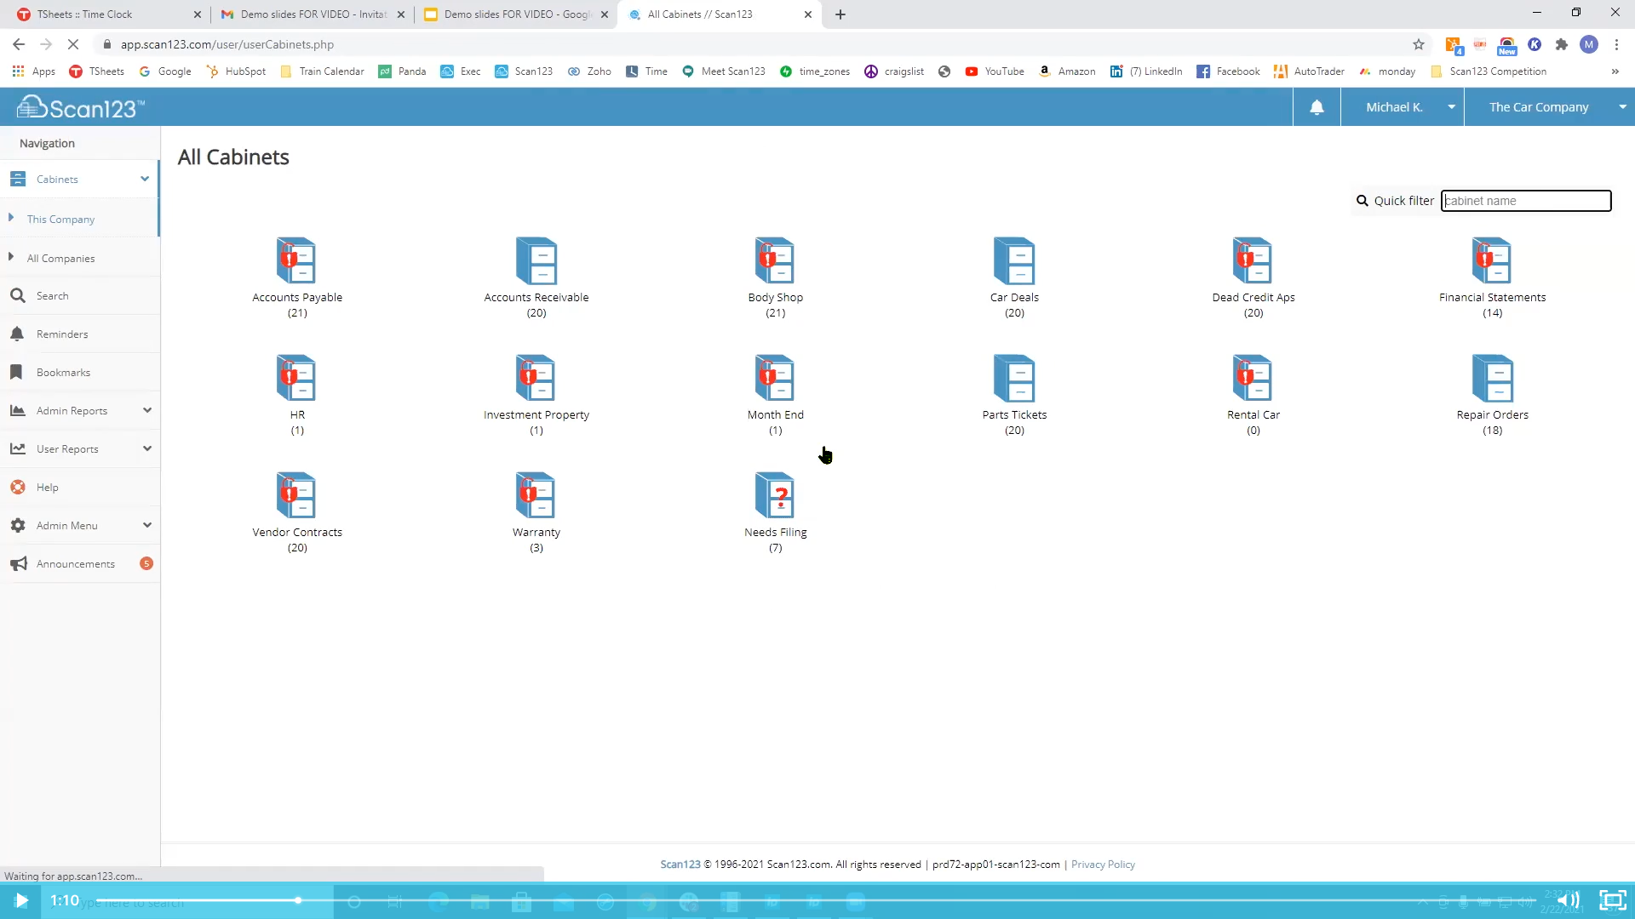Screen dimensions: 1635x919
Task: Open Reminders from the navigation sidebar
Action: (60, 334)
